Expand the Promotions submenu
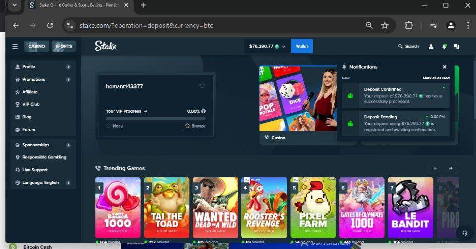The width and height of the screenshot is (476, 249). [x=68, y=79]
